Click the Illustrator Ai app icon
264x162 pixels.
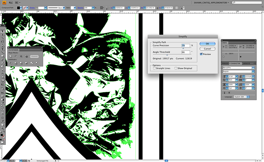pos(4,3)
